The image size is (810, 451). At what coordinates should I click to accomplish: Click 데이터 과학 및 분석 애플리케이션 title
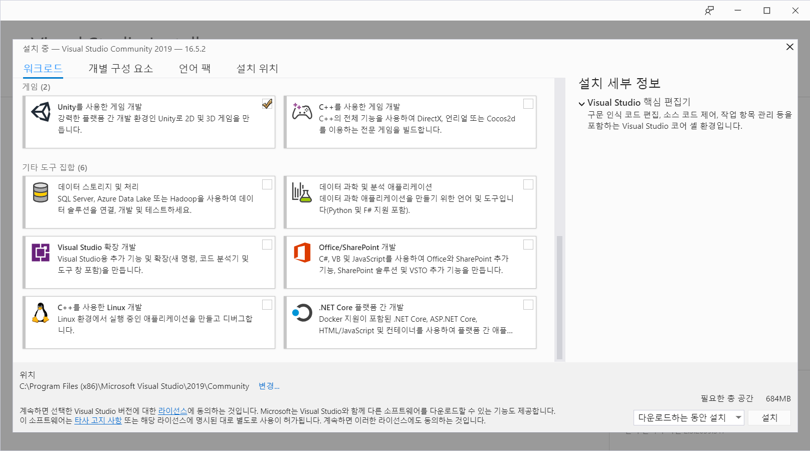375,187
